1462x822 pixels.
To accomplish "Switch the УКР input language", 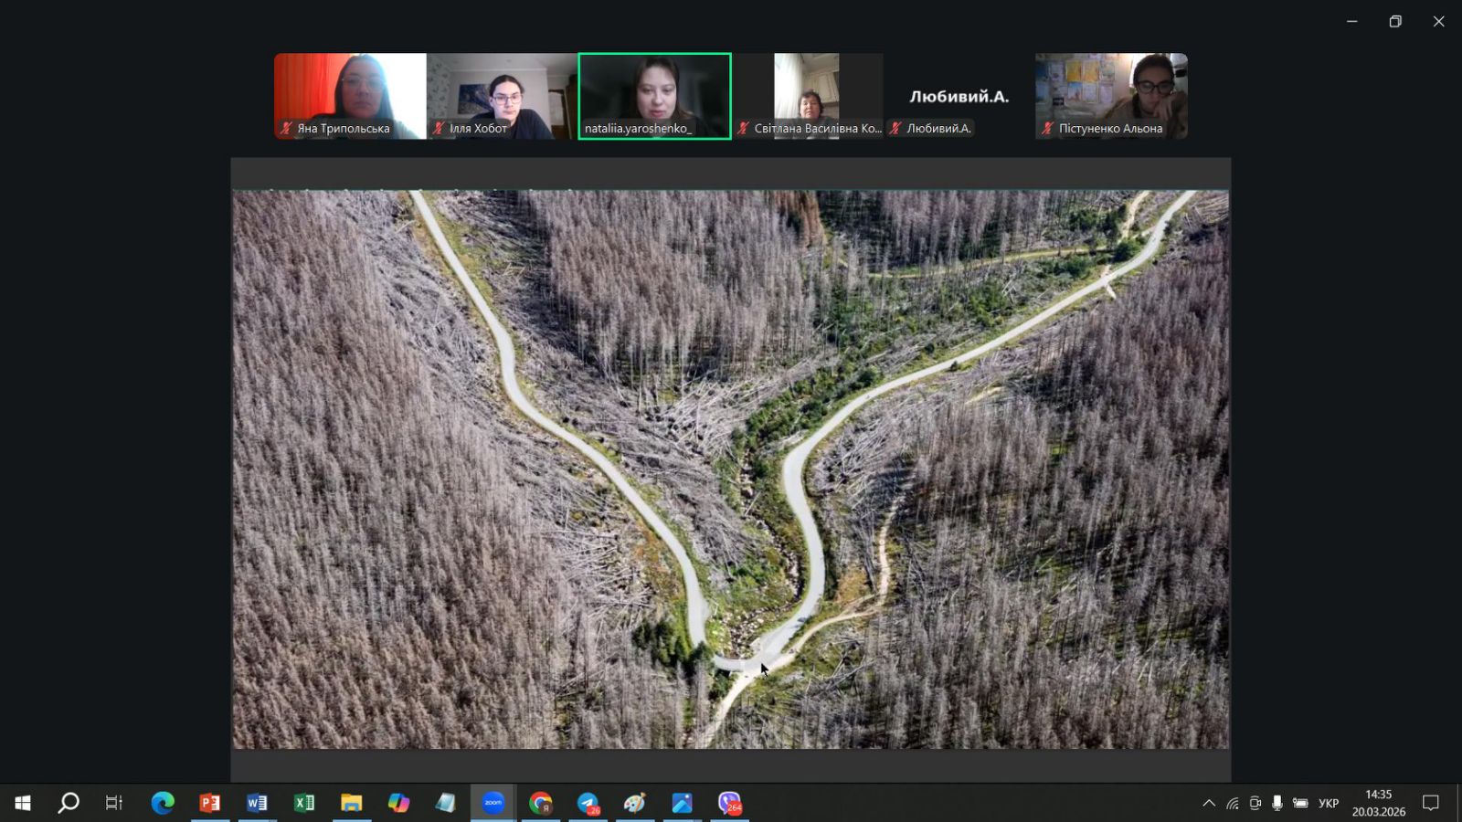I will click(1329, 803).
